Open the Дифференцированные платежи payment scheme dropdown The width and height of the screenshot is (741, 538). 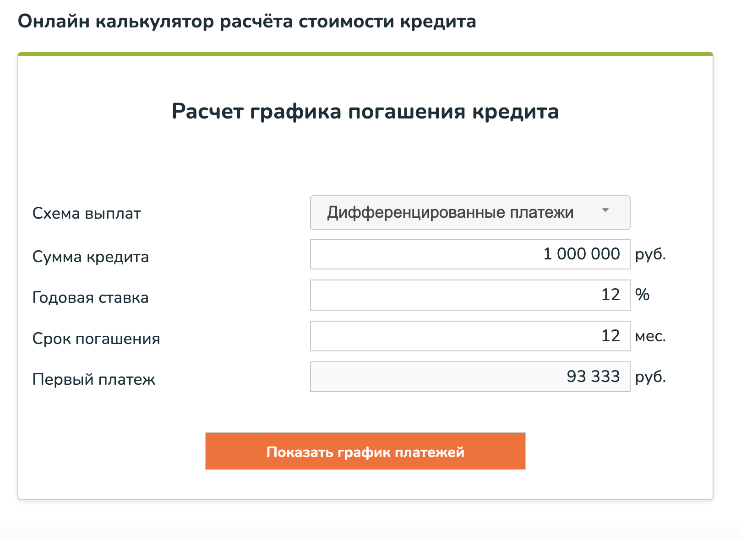pos(470,213)
